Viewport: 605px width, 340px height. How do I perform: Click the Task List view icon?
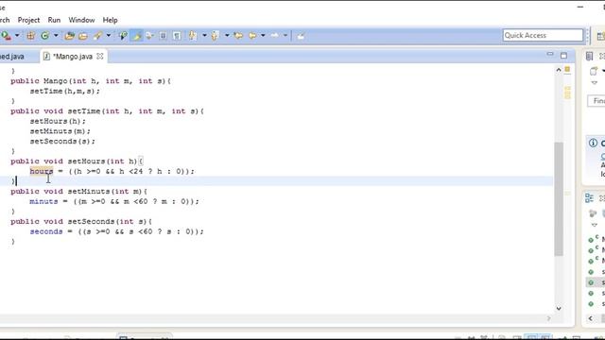(x=589, y=57)
